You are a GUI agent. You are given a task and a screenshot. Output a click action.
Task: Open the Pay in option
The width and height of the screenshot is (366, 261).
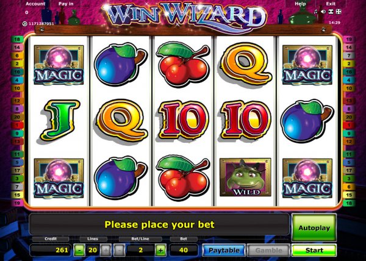[x=66, y=4]
